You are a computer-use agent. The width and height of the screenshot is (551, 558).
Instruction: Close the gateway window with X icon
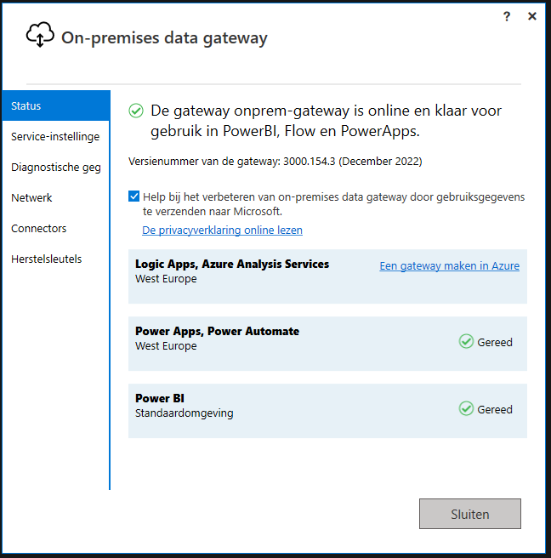click(532, 16)
